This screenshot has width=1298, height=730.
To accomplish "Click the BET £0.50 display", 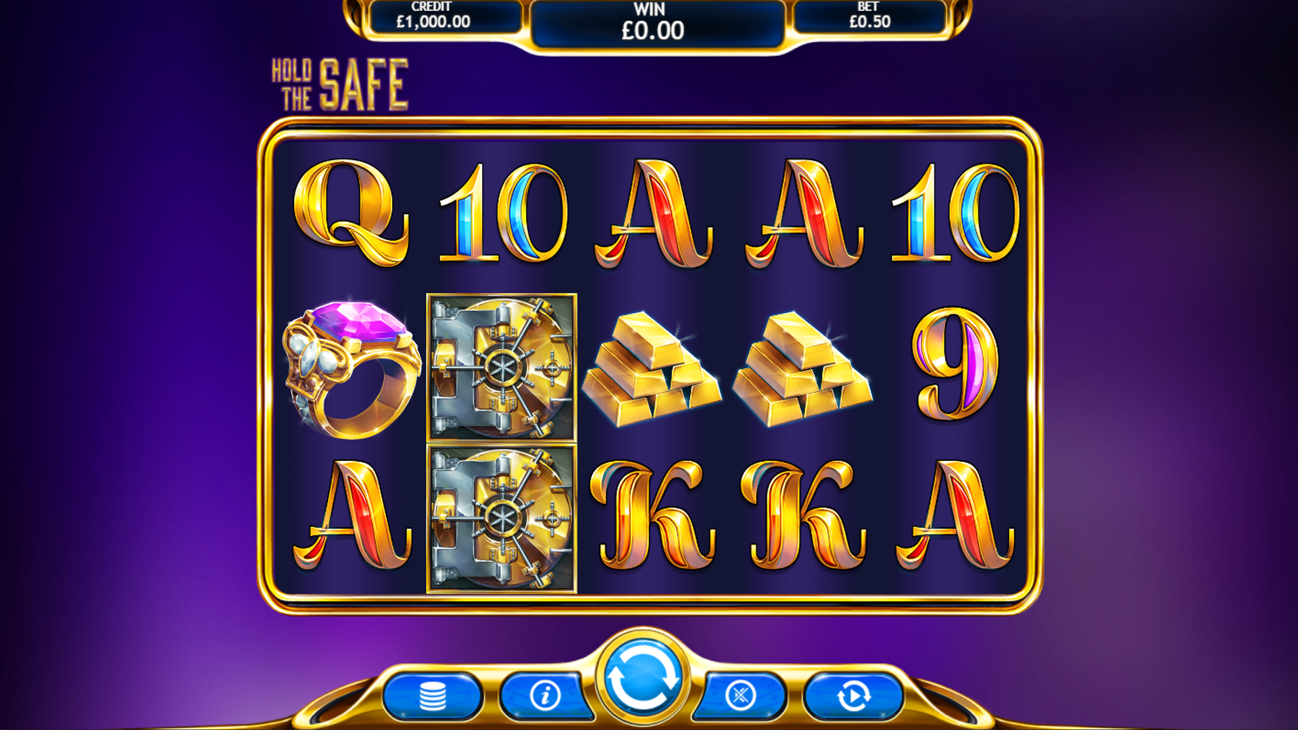I will coord(869,16).
